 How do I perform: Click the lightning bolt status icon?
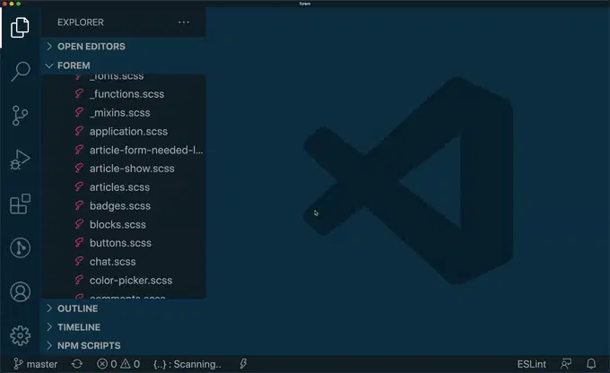coord(243,364)
